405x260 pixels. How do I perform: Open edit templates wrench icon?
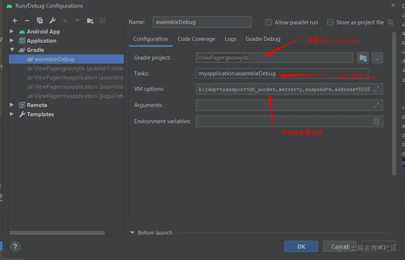pyautogui.click(x=52, y=21)
